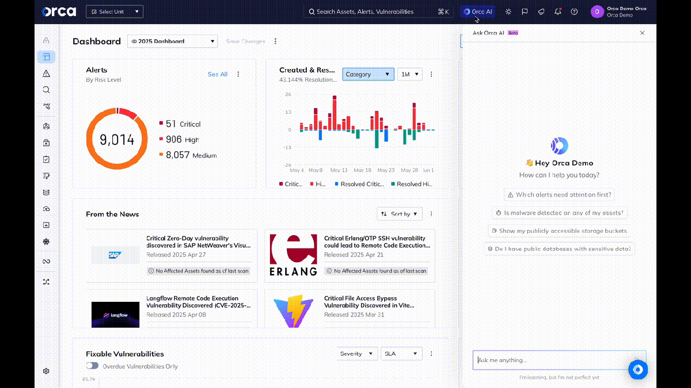Click the floating Orca AI chat bubble
Viewport: 691px width, 388px height.
tap(638, 370)
